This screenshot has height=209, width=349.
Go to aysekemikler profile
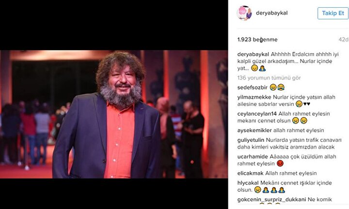pos(254,130)
